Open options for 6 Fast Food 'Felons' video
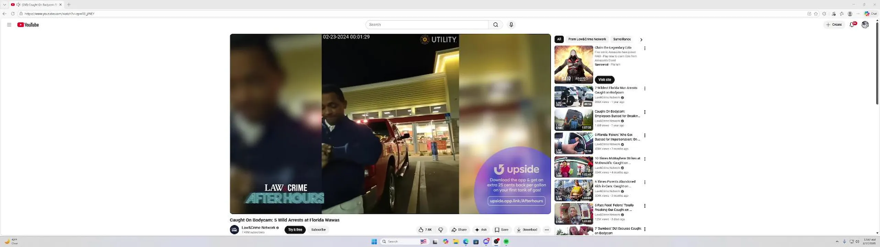The height and width of the screenshot is (247, 880). pos(645,206)
